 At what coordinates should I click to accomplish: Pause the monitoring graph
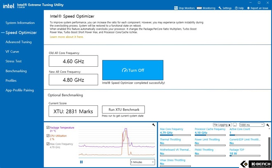[81, 162]
